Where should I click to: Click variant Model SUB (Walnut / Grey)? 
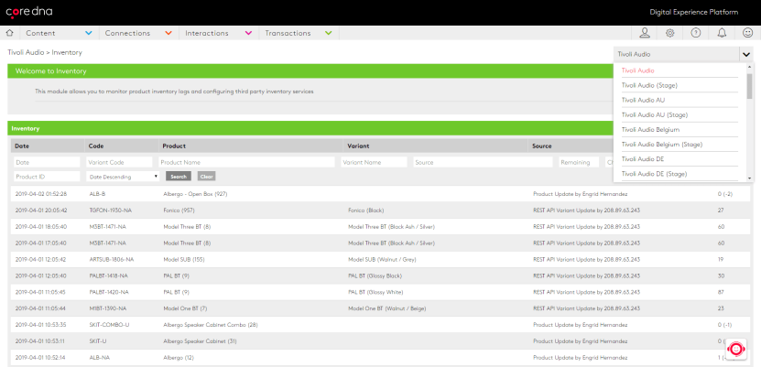(382, 259)
